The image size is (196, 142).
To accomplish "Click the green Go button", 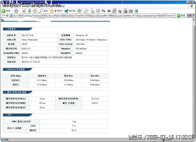I will tap(181, 16).
